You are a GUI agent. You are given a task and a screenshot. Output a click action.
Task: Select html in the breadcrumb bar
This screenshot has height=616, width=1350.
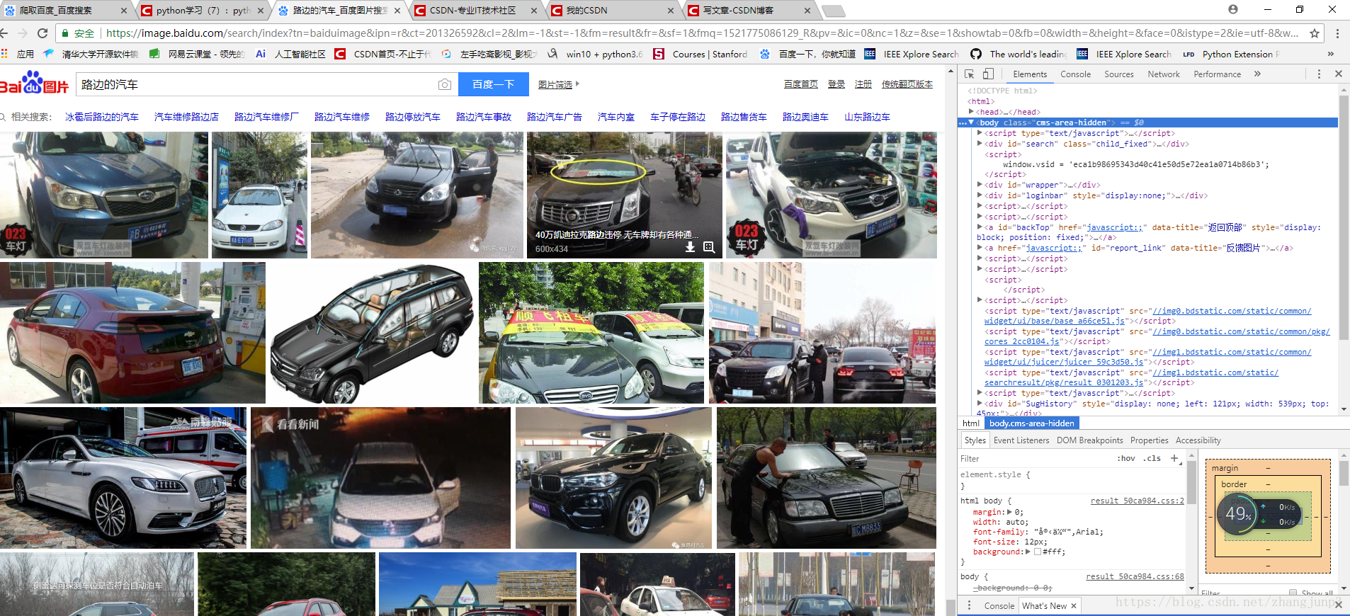point(970,423)
